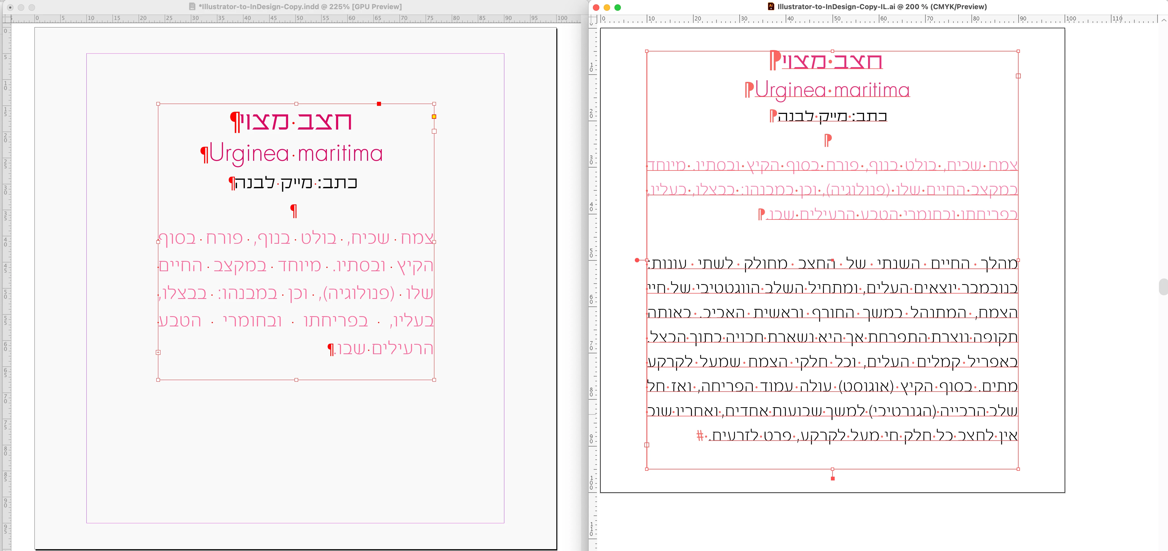This screenshot has height=551, width=1168.
Task: Click the Illustrator text out port on left edge
Action: click(x=646, y=445)
